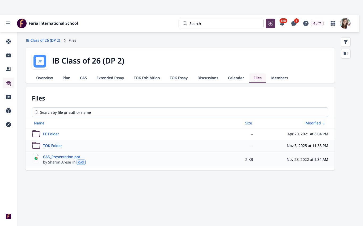Sort files by Name column
Screen dimensions: 363x226
click(39, 123)
